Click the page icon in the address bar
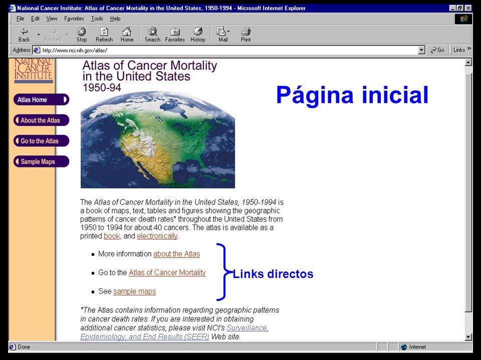Screen dimensions: 481x360 pyautogui.click(x=37, y=50)
